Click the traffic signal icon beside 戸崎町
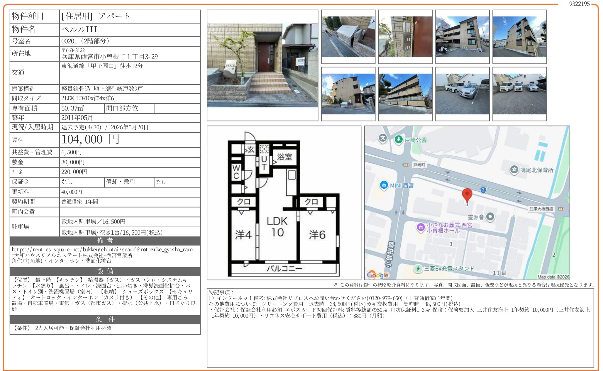This screenshot has height=371, width=603. point(406,165)
